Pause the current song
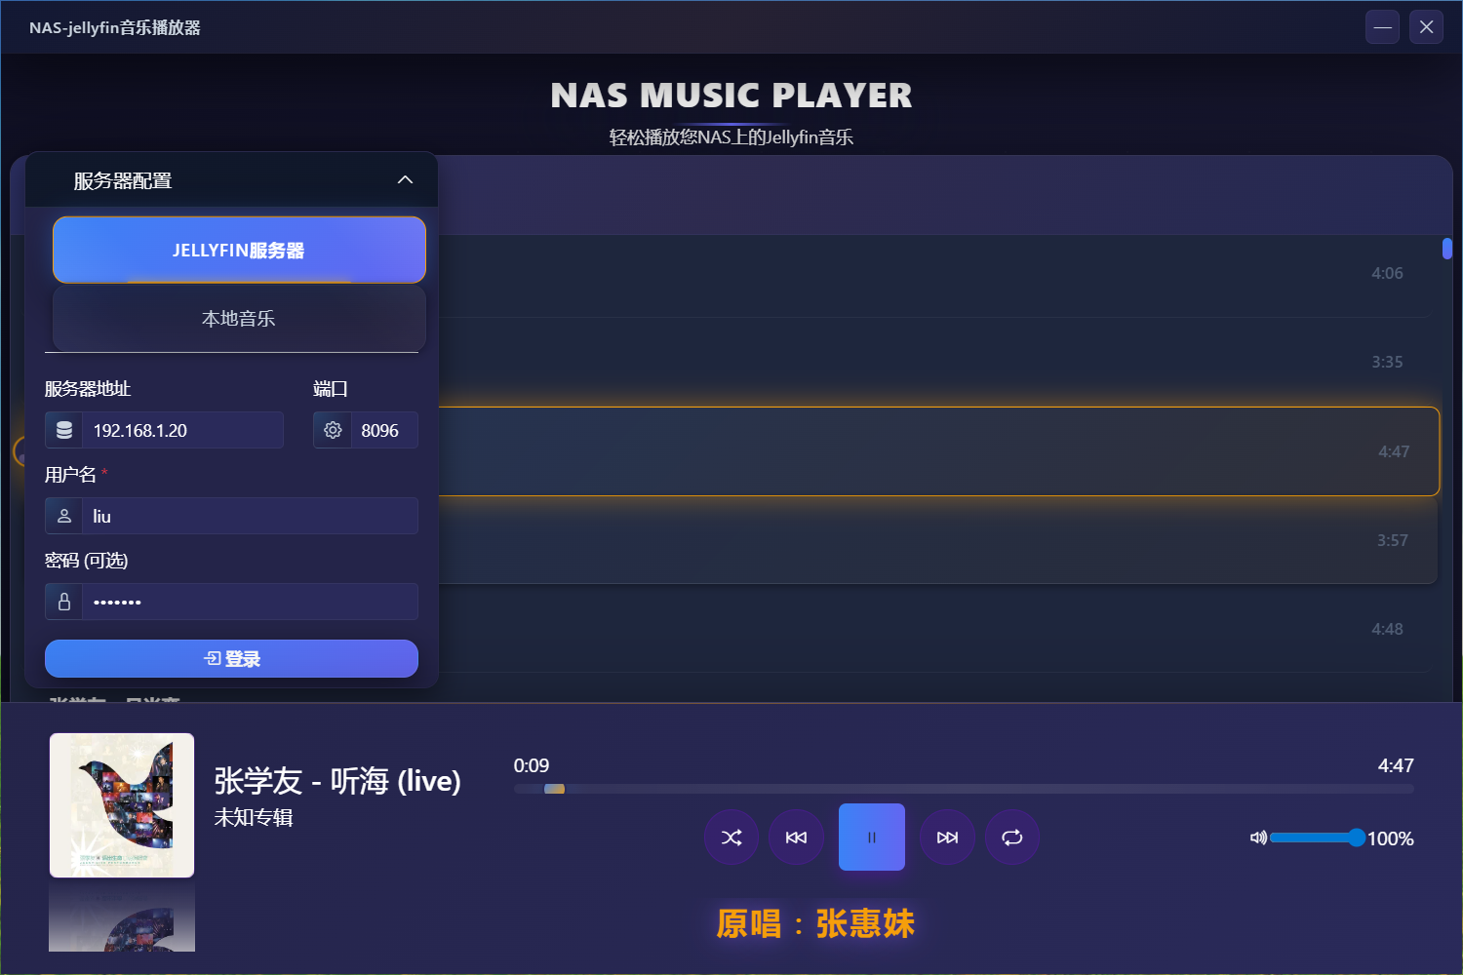 tap(872, 837)
